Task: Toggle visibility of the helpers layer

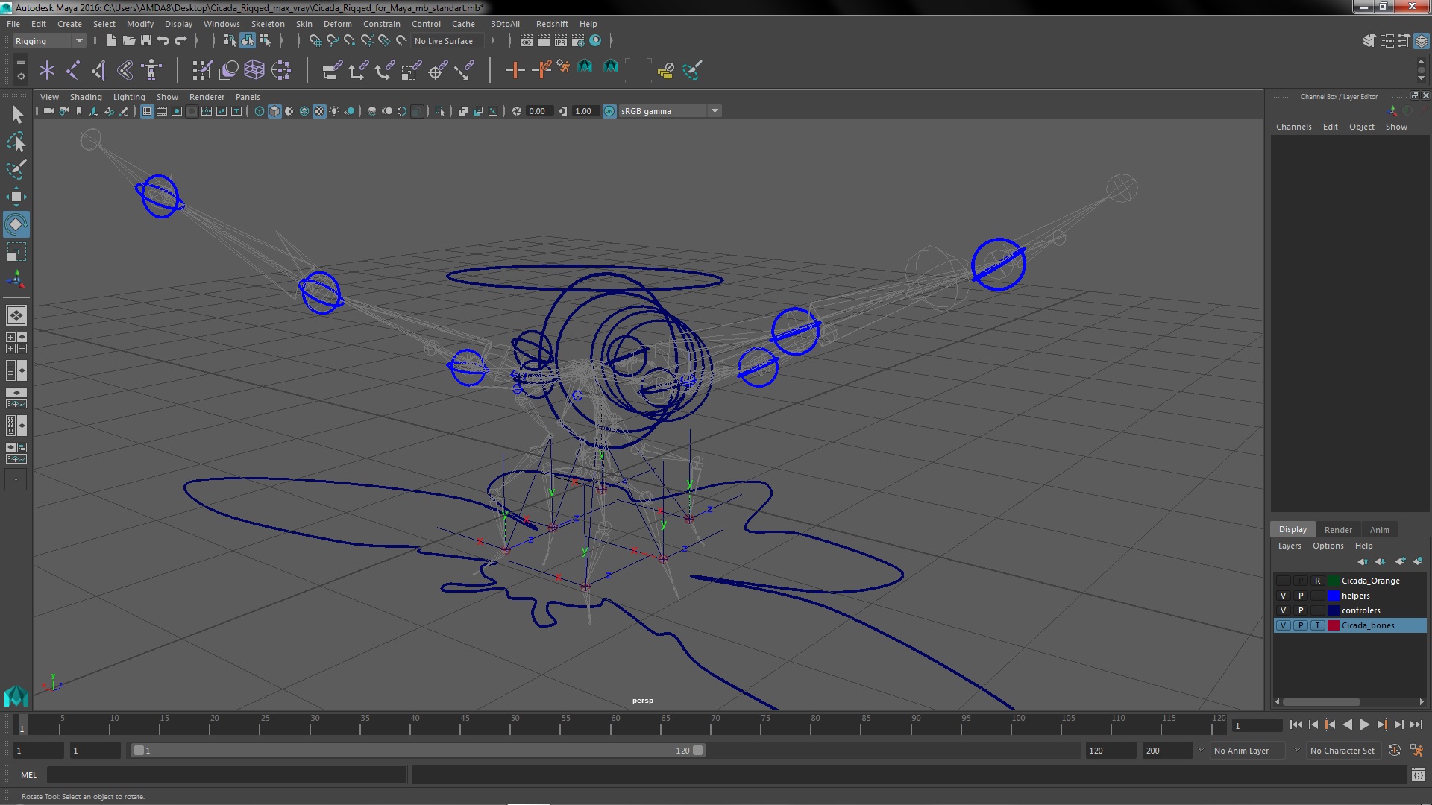Action: click(x=1283, y=596)
